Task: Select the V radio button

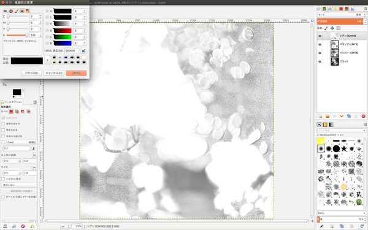Action: tap(47, 23)
